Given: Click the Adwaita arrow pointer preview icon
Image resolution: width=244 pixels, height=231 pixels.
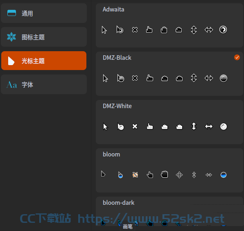Looking at the screenshot, I should click(x=104, y=30).
